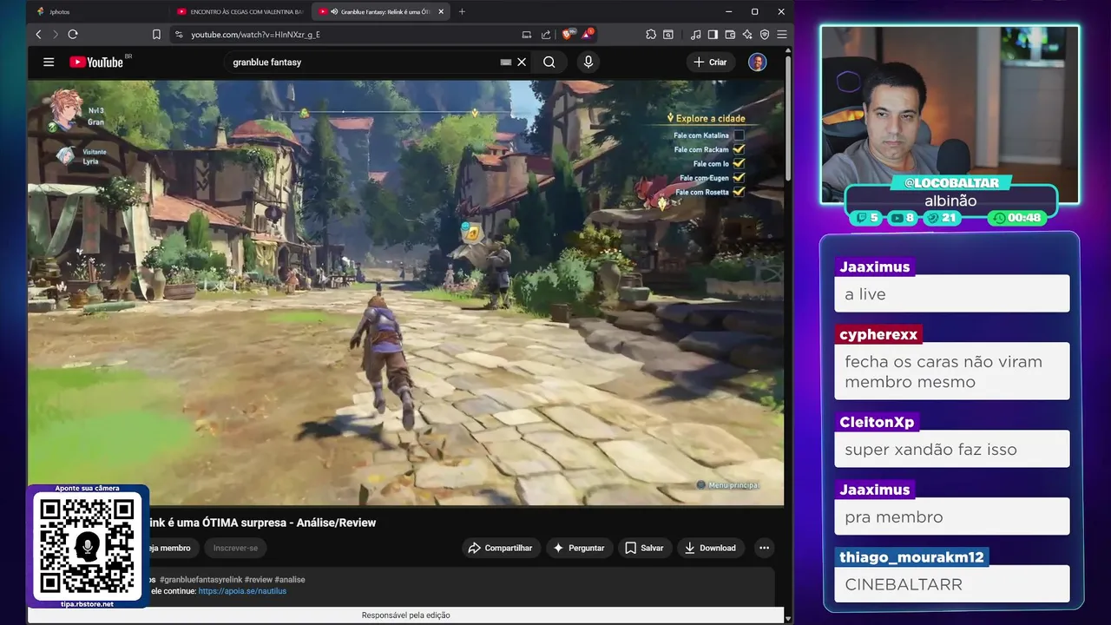Click the @LOCOBALTAR handle label
The height and width of the screenshot is (625, 1111).
tap(951, 182)
